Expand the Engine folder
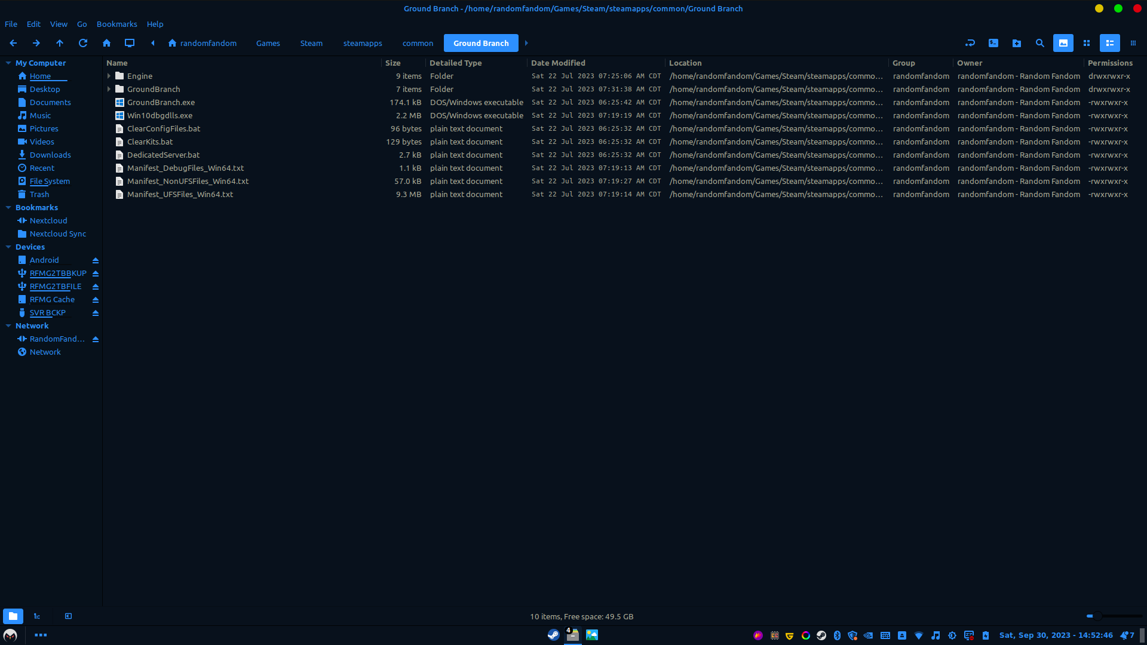The height and width of the screenshot is (645, 1147). (109, 76)
